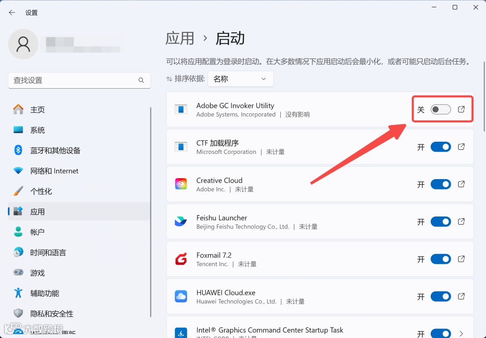Click the CTF 加载程序 app icon
The image size is (486, 338).
pos(181,147)
